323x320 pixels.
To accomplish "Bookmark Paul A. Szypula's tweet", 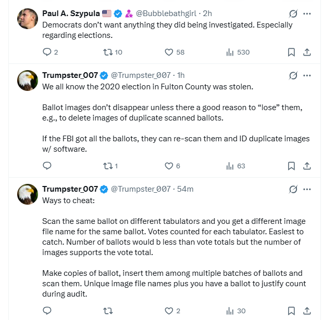I will pyautogui.click(x=291, y=52).
